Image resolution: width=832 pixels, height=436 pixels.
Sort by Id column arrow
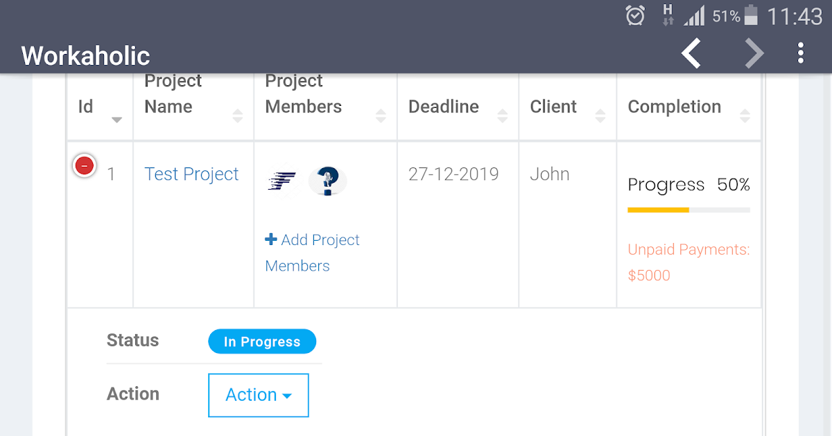point(116,120)
